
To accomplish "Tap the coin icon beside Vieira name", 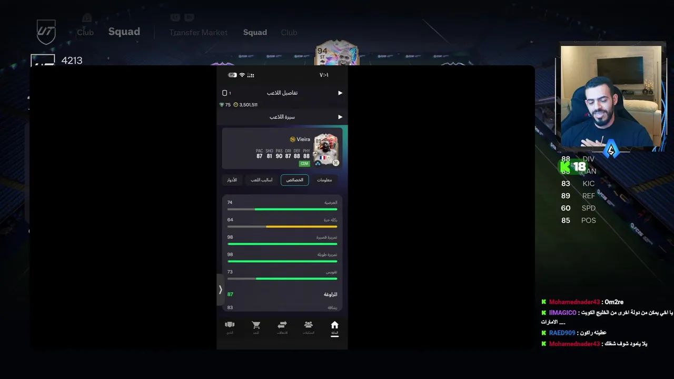I will pos(292,139).
